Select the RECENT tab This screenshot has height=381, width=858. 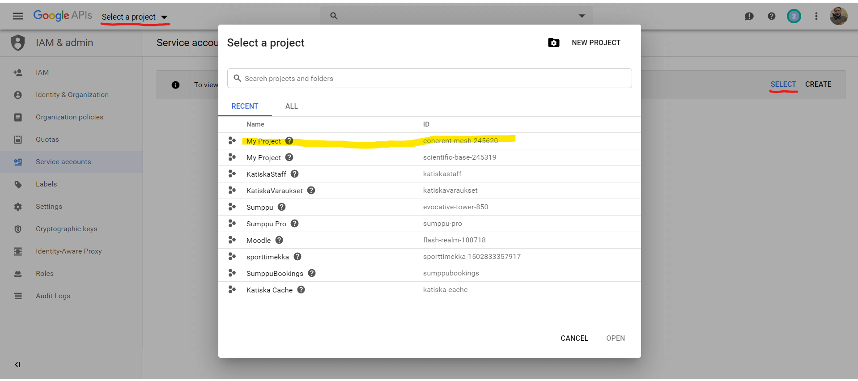tap(245, 106)
